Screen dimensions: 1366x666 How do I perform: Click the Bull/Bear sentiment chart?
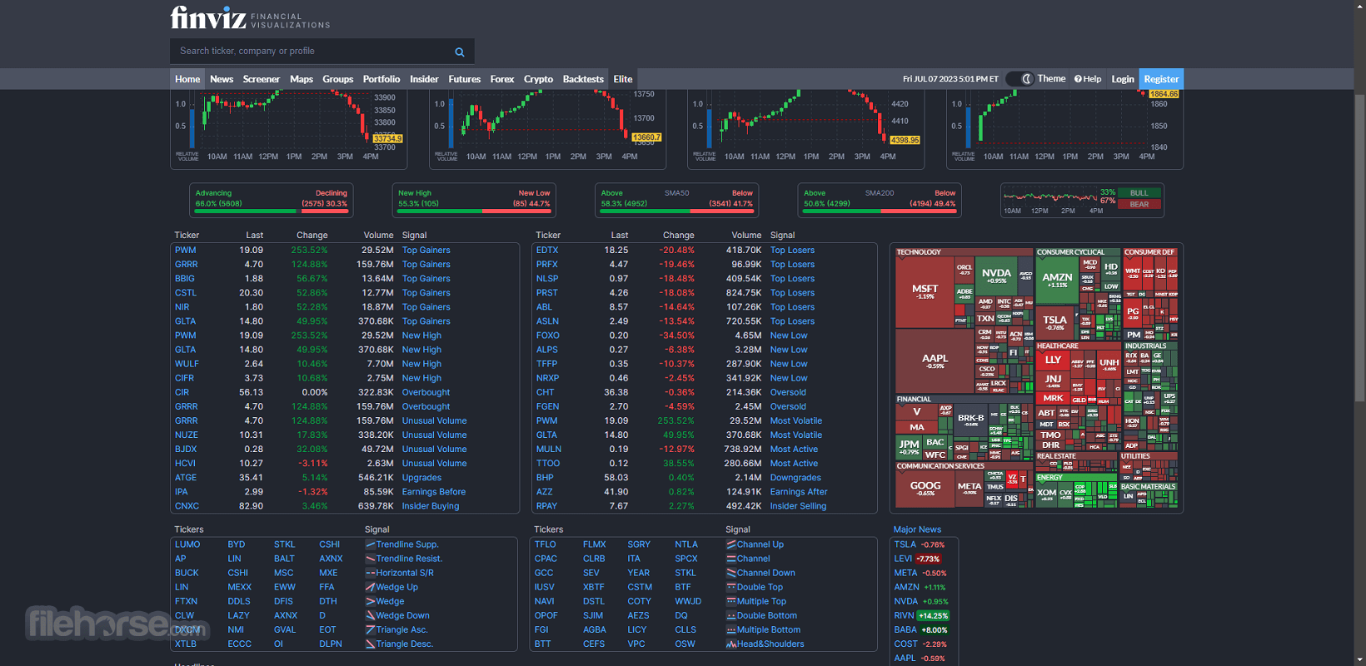[1082, 200]
